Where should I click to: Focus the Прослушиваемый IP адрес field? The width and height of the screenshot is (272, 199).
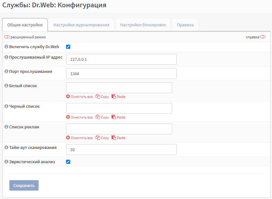pos(121,59)
